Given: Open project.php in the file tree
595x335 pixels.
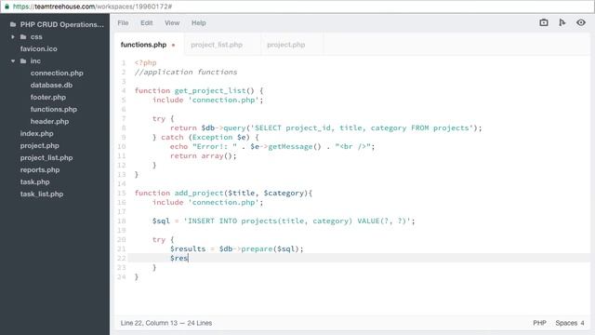Looking at the screenshot, I should [x=39, y=146].
